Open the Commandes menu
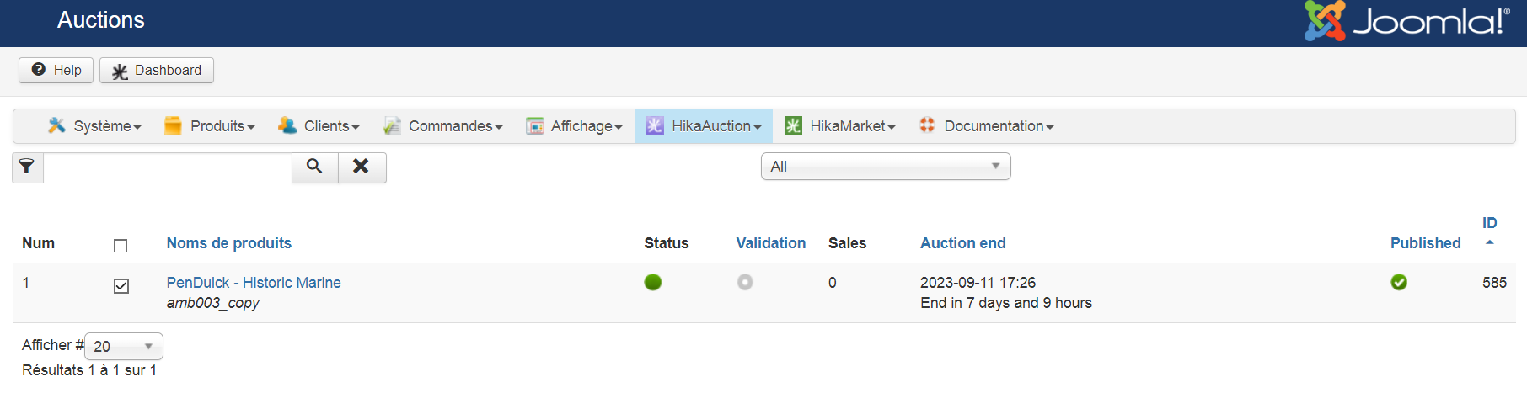Screen dimensions: 1527x393 click(443, 126)
